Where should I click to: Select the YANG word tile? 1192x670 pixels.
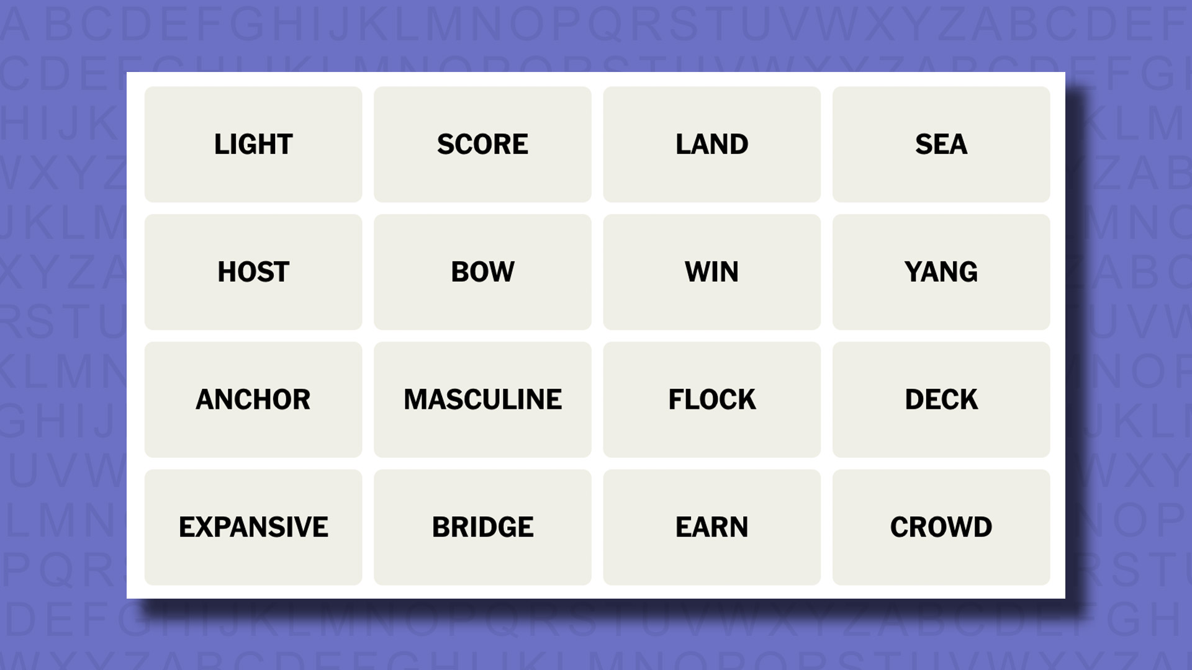tap(941, 272)
